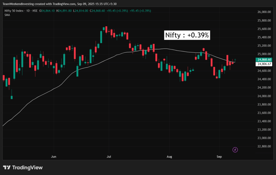Click the Nifty 50 Index title
Viewport: 276px width, 175px height.
tap(14, 11)
